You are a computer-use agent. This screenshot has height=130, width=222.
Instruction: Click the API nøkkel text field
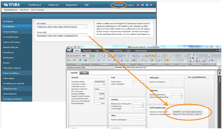pos(62,27)
